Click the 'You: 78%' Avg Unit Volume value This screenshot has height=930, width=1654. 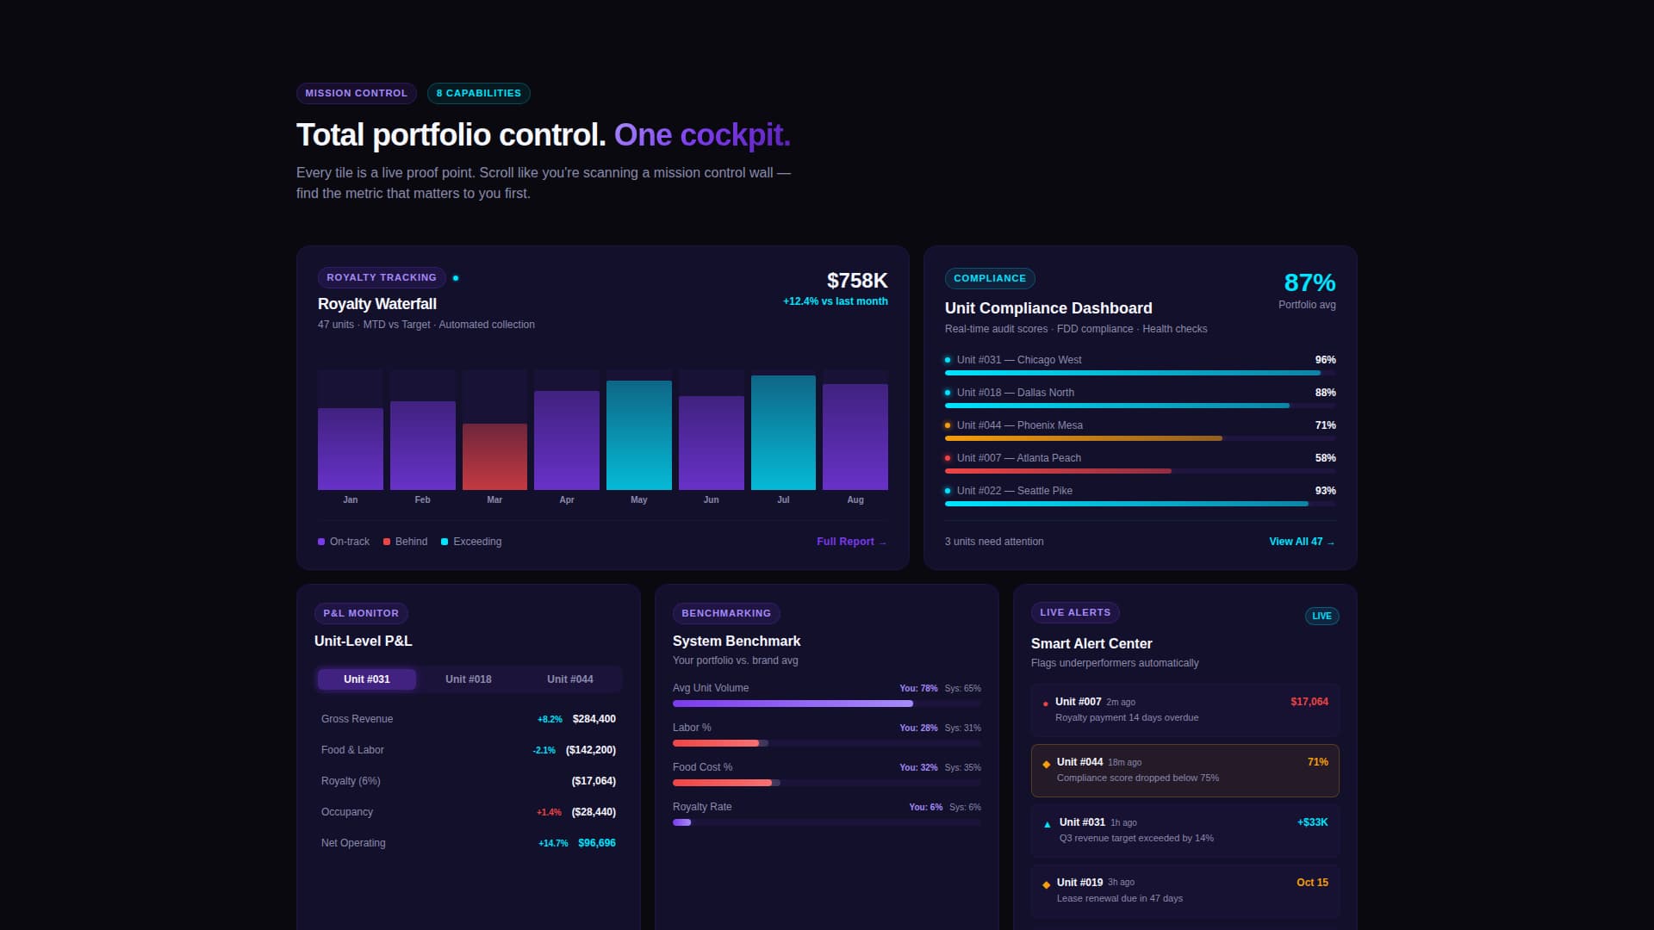(918, 688)
